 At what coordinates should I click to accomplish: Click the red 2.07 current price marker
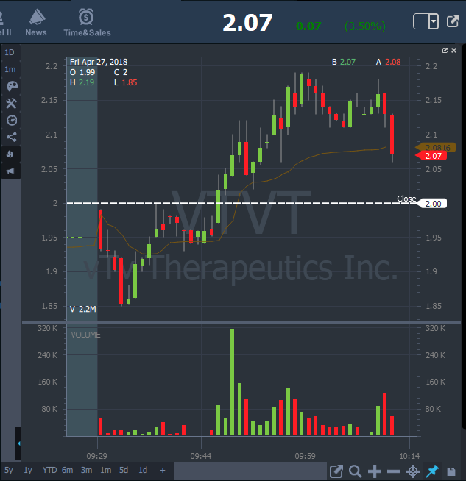(x=431, y=156)
